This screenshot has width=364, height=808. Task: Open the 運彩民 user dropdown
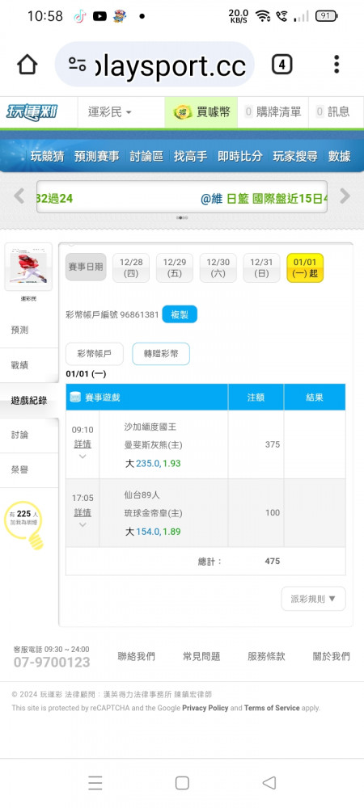click(110, 112)
